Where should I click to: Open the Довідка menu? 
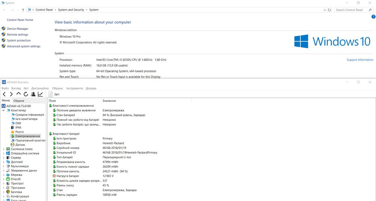(x=91, y=88)
